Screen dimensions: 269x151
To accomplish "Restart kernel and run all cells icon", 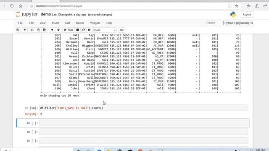I will coord(89,30).
